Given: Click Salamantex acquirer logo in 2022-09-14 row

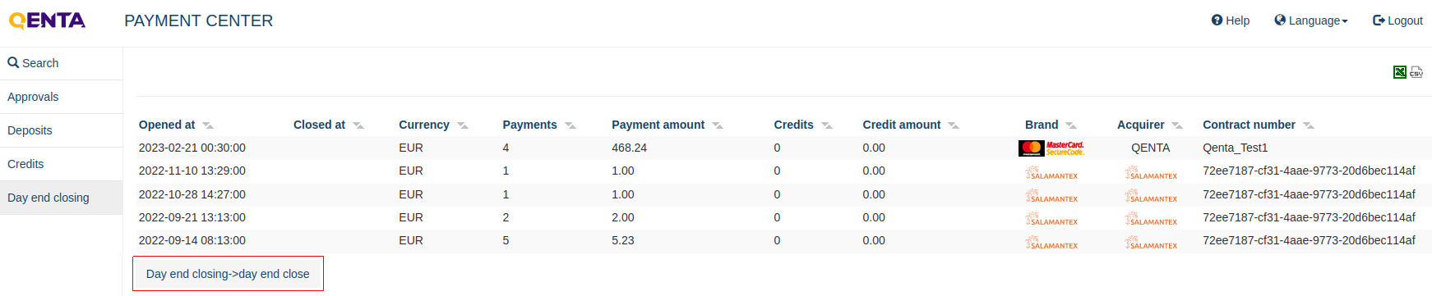Looking at the screenshot, I should click(1151, 243).
